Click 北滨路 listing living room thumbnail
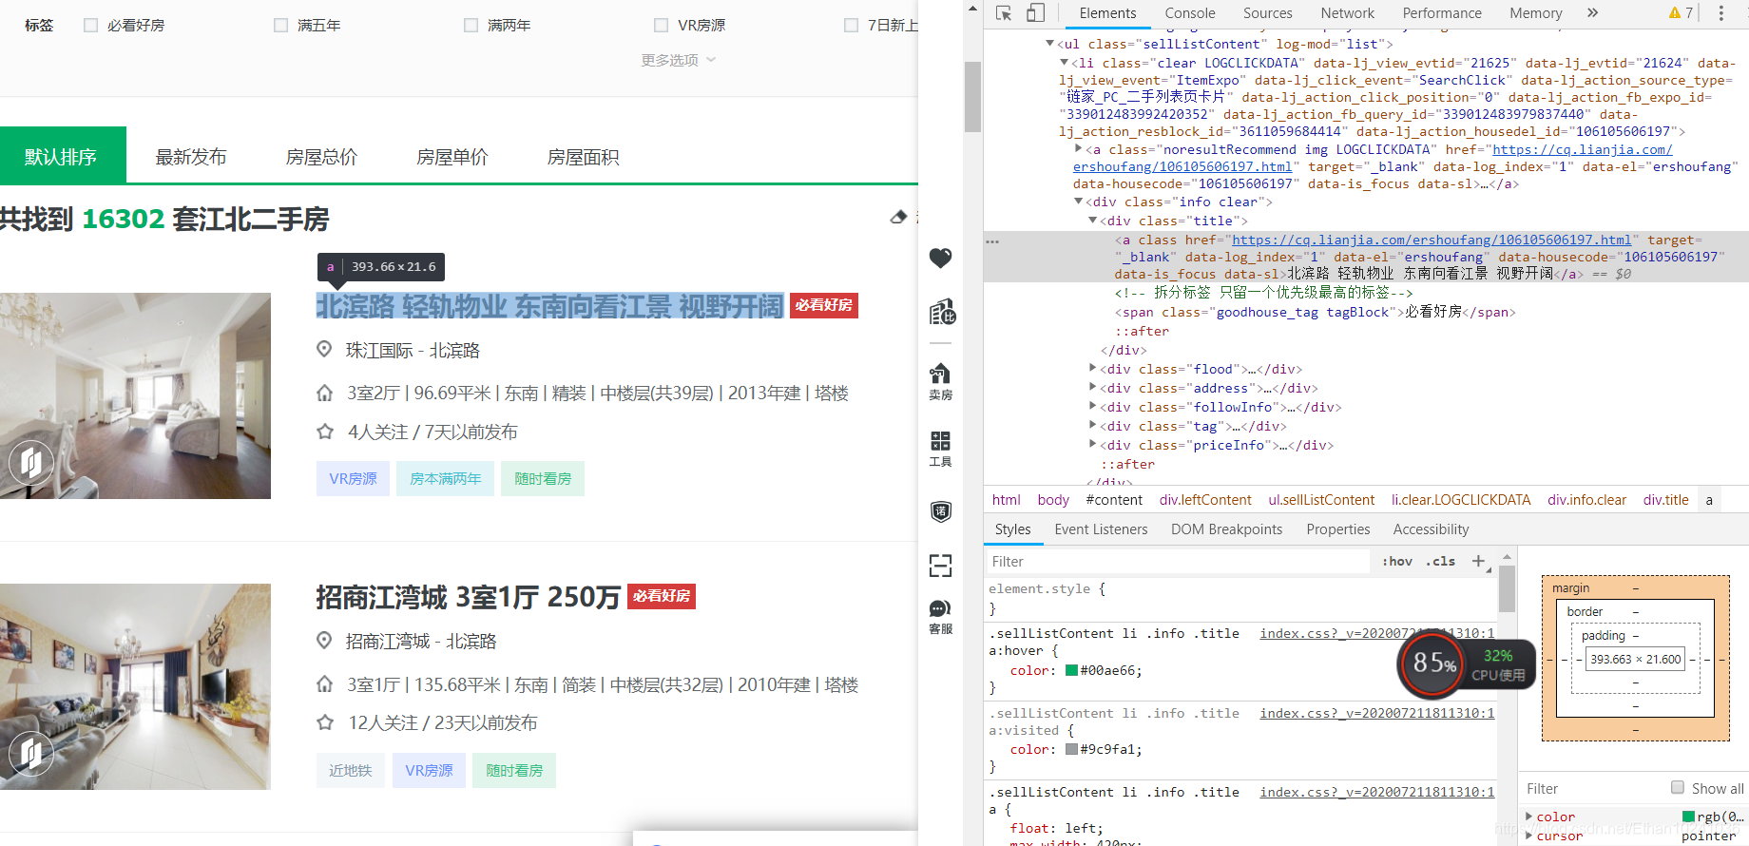1749x846 pixels. 135,395
